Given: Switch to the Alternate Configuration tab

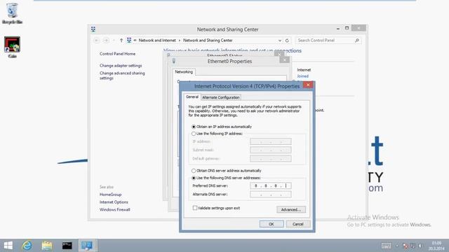Looking at the screenshot, I should click(221, 97).
